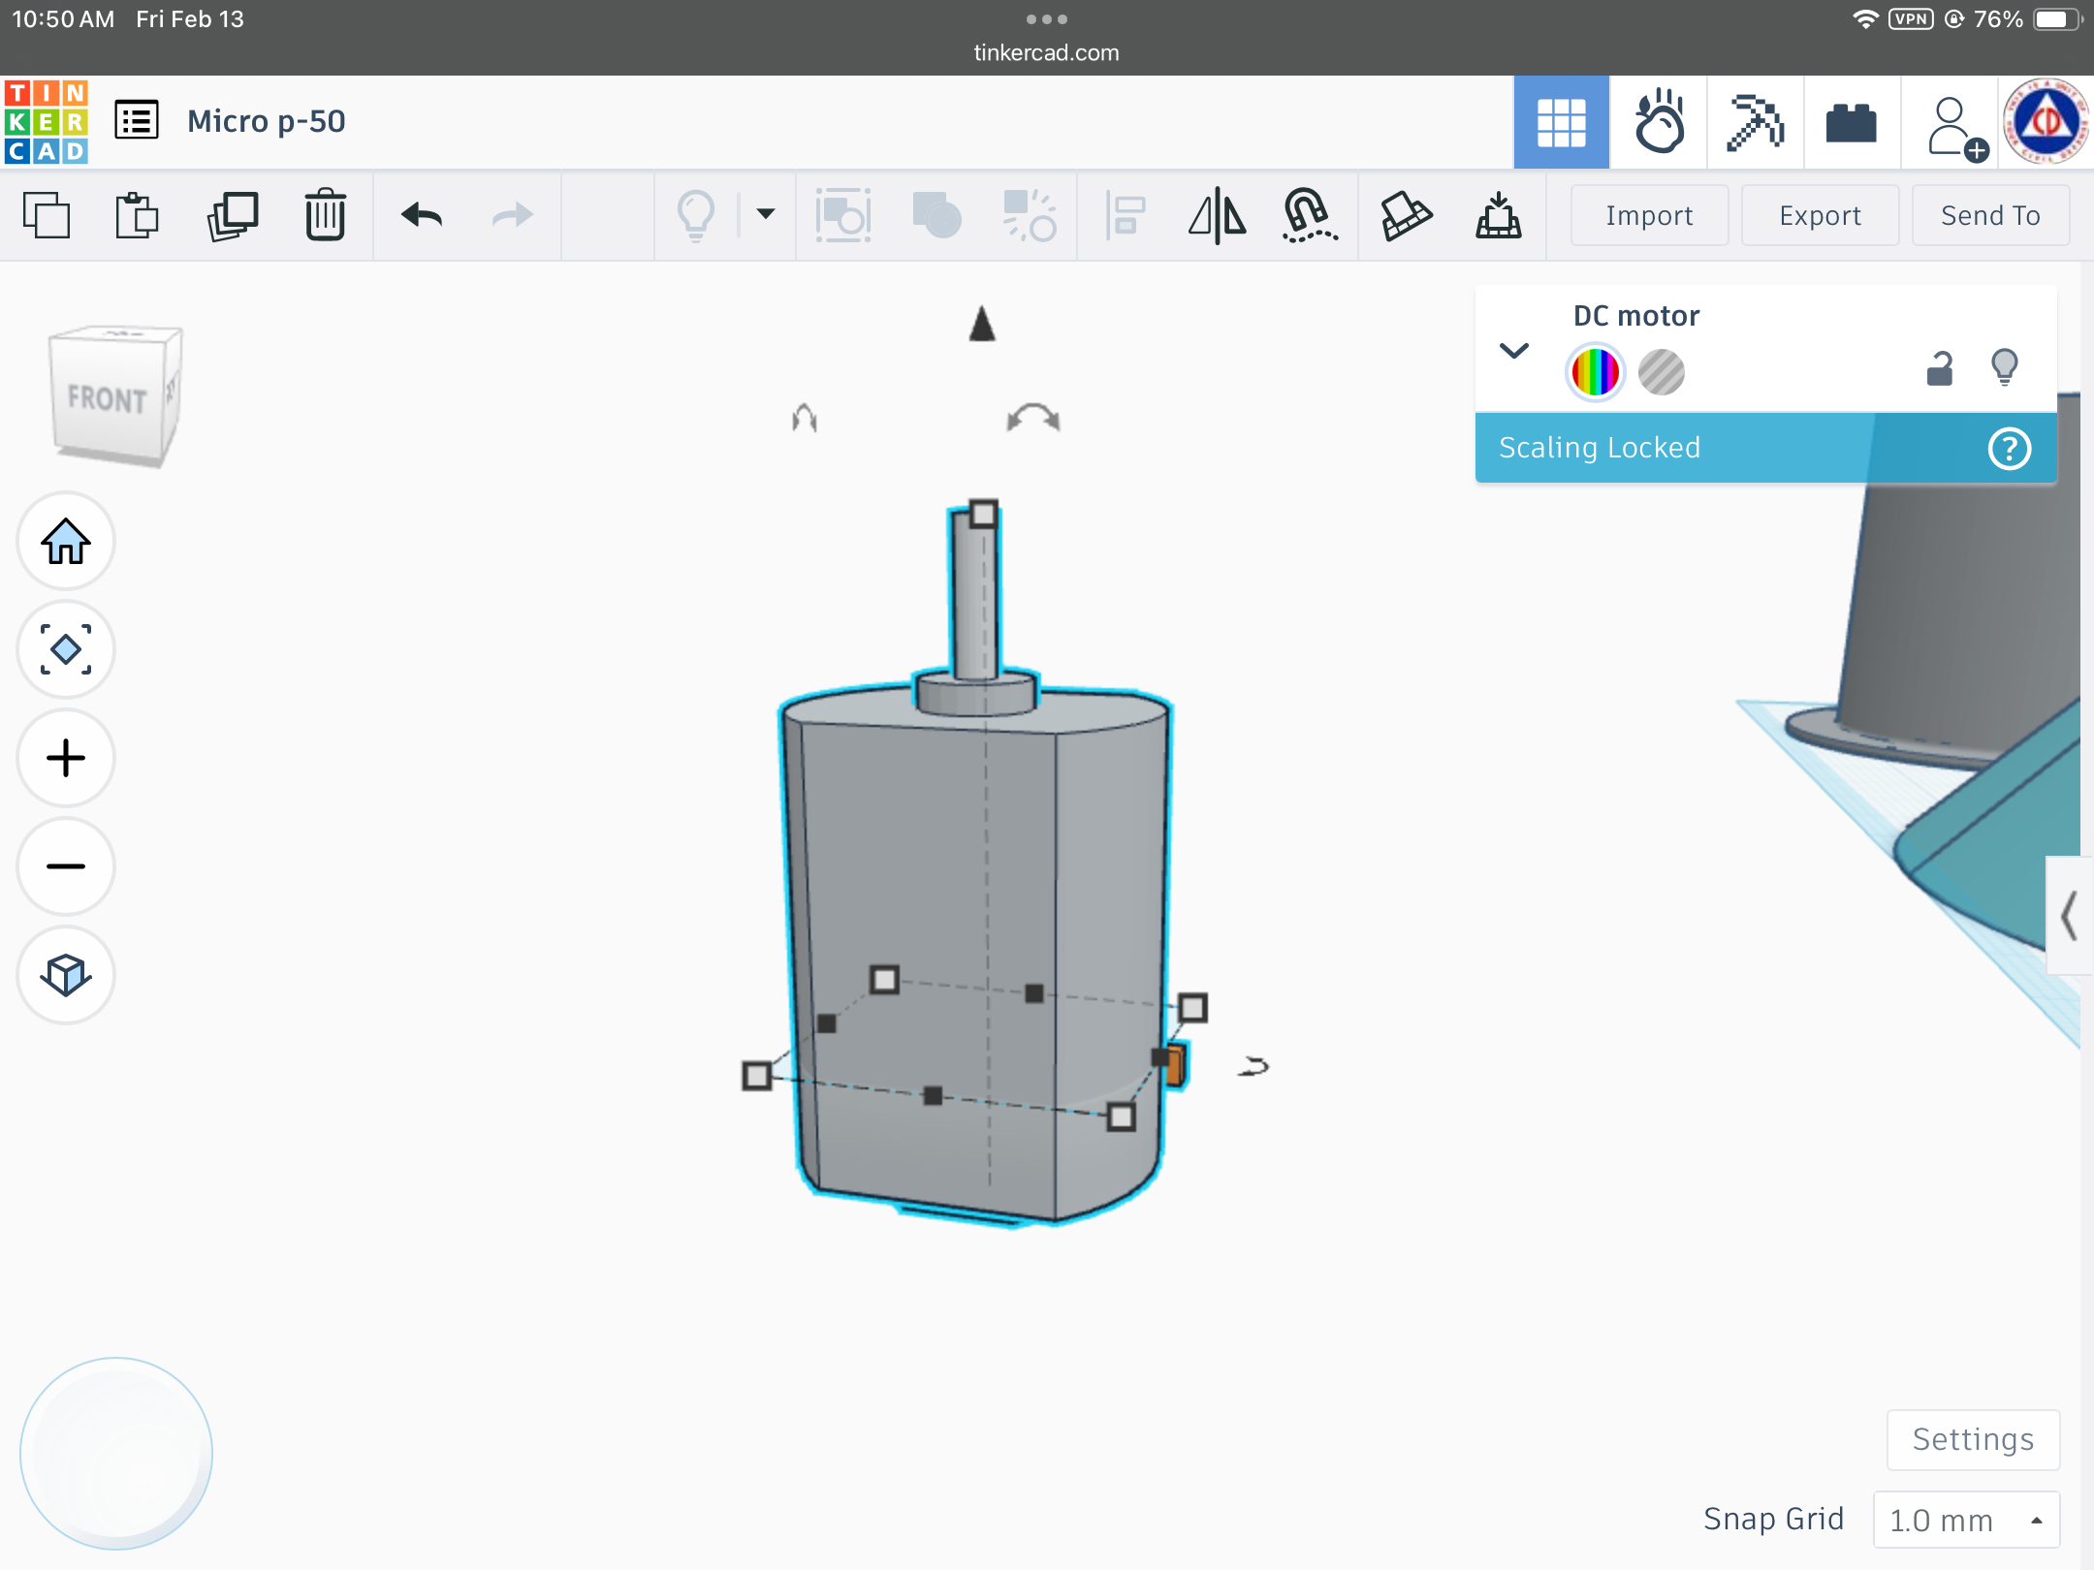
Task: Click the Group shapes icon
Action: click(x=936, y=215)
